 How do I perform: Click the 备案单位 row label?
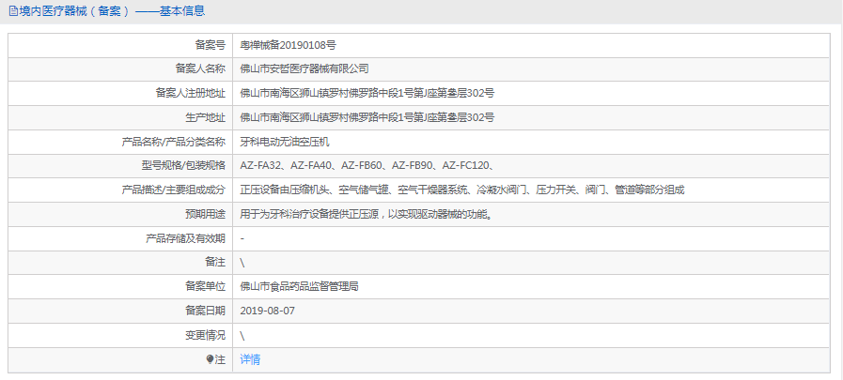point(206,286)
